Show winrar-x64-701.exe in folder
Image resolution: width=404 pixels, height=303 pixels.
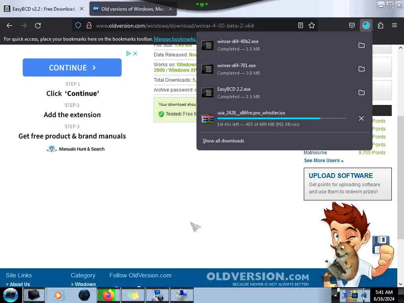(361, 69)
